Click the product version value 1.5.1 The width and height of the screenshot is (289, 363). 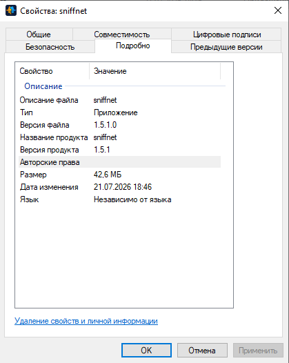point(102,150)
